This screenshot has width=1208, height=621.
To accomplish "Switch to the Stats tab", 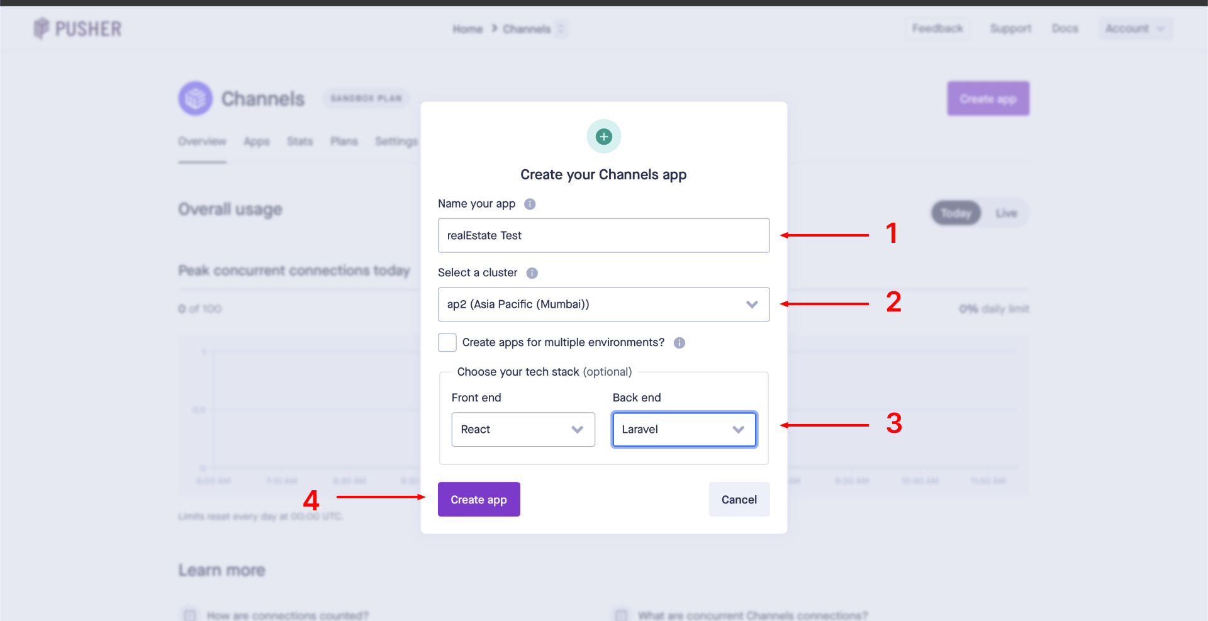I will coord(299,142).
